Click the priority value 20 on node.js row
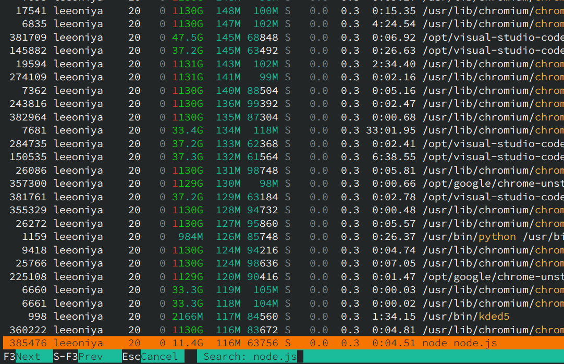Image resolution: width=564 pixels, height=364 pixels. pyautogui.click(x=134, y=343)
